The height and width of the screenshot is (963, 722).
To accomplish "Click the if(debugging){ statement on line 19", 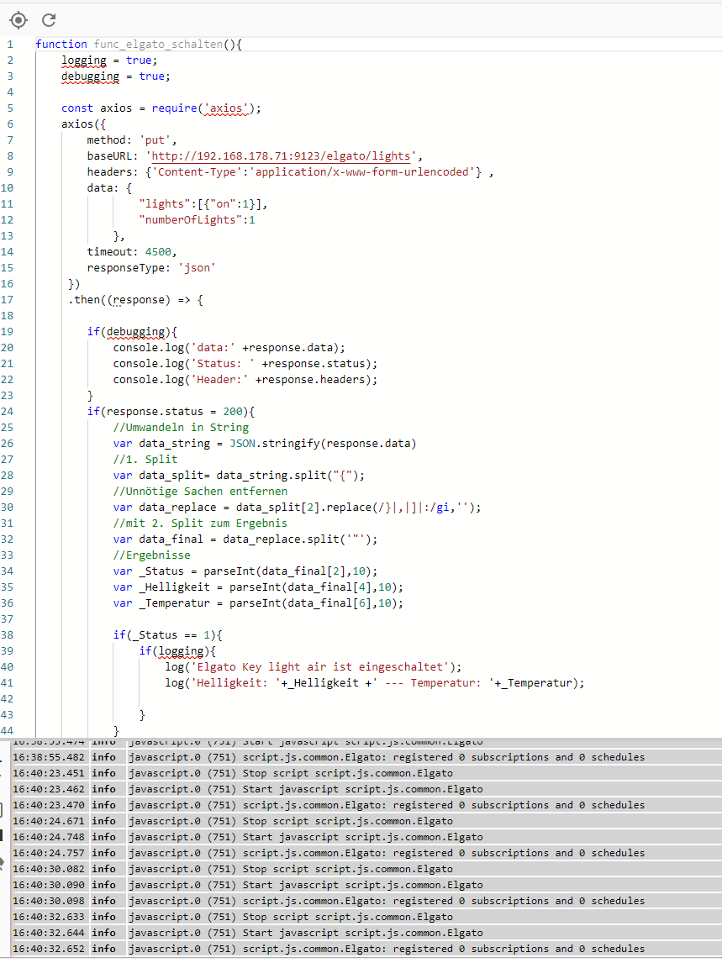I will pos(131,332).
